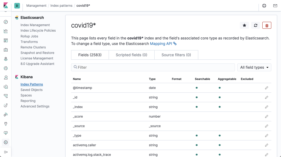Edit the _id field pencil icon
This screenshot has width=281, height=157.
267,98
